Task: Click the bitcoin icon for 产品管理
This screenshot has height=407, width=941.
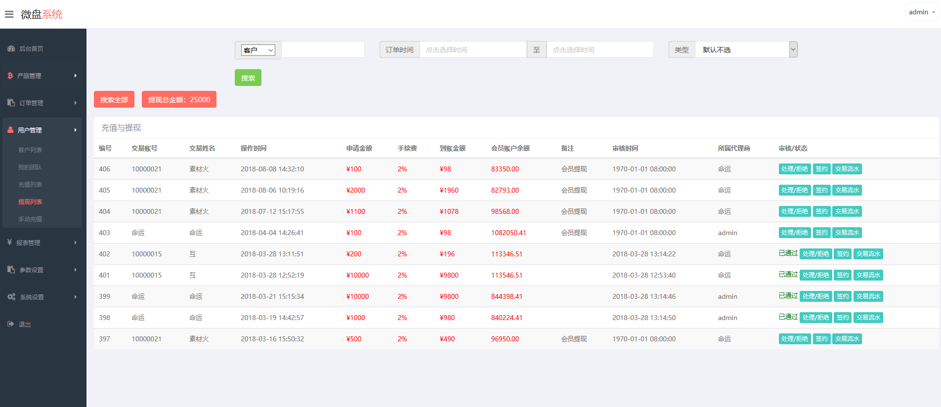Action: pos(10,76)
